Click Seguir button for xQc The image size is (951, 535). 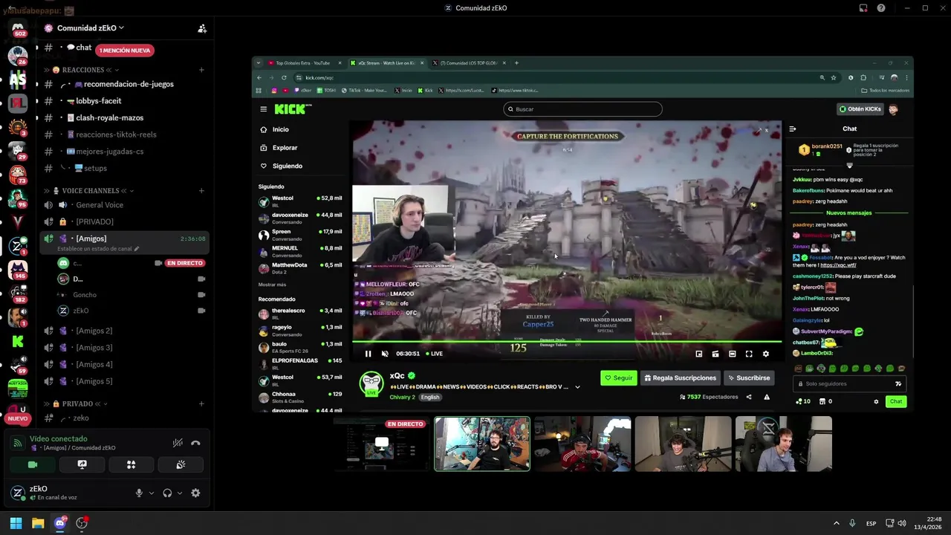click(x=619, y=377)
